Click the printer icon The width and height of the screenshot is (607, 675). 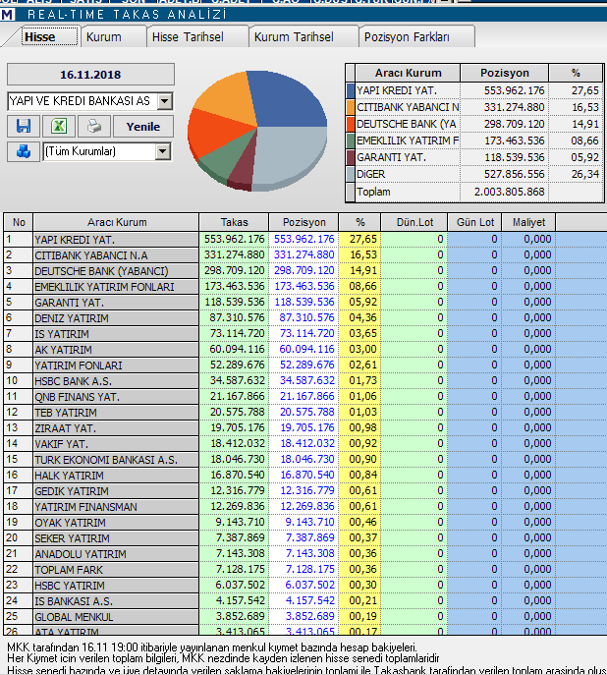pos(94,126)
